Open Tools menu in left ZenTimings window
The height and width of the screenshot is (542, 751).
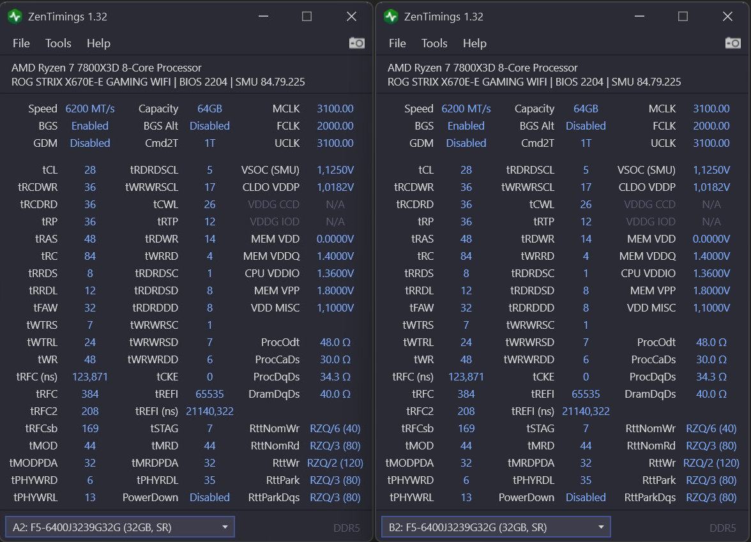point(58,43)
